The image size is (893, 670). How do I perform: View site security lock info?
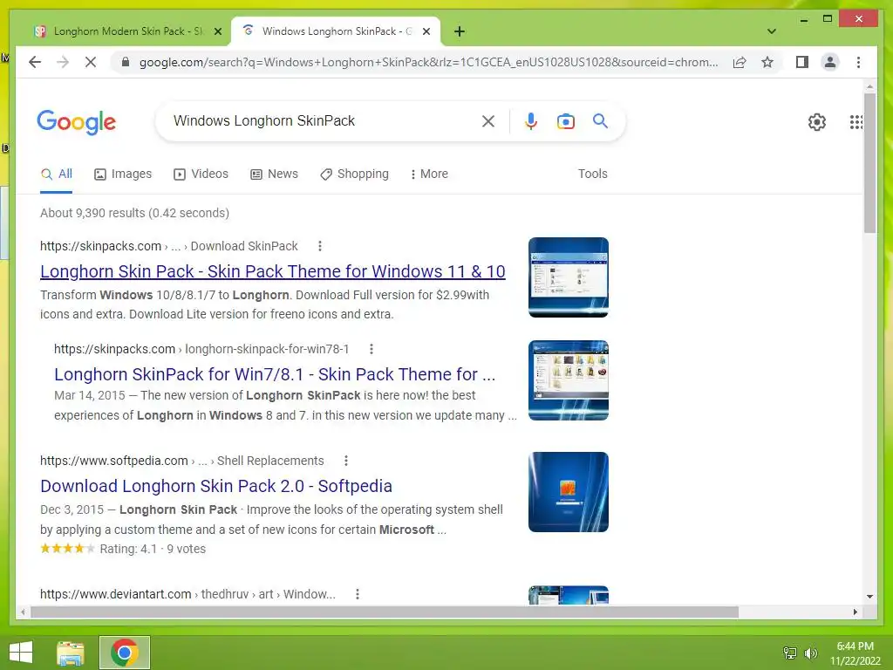click(126, 62)
